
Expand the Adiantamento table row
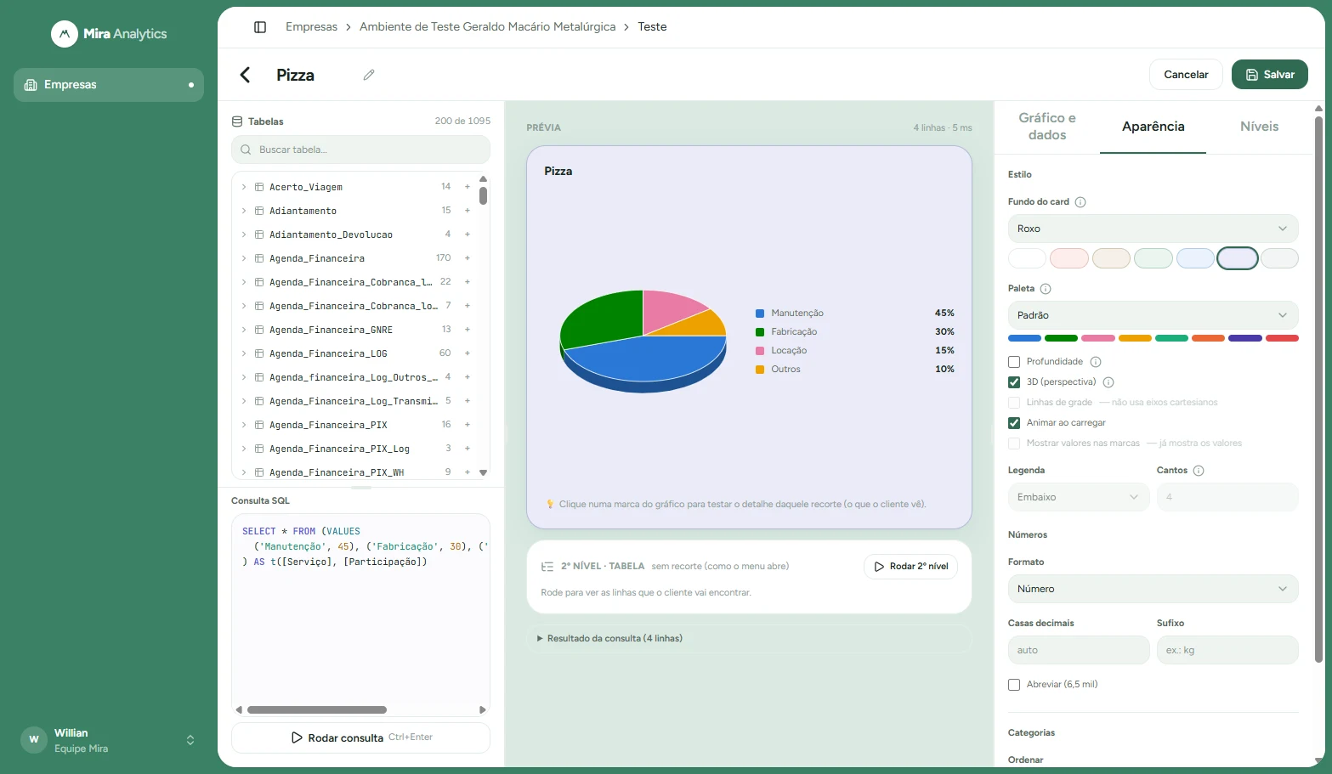244,211
